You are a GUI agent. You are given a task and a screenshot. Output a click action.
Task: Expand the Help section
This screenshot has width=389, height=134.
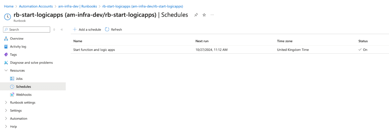pos(6,127)
